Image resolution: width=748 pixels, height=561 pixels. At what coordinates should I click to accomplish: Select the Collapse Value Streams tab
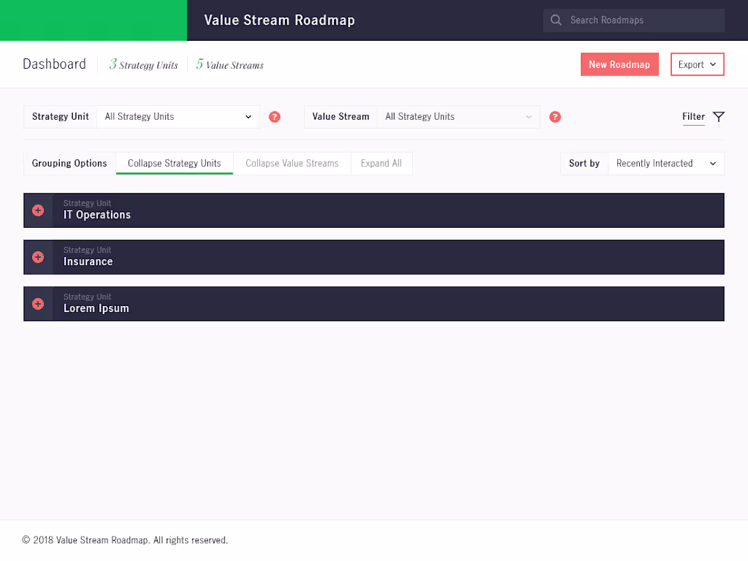(292, 163)
